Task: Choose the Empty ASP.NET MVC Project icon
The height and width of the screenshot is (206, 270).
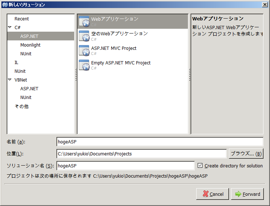Action: point(84,65)
